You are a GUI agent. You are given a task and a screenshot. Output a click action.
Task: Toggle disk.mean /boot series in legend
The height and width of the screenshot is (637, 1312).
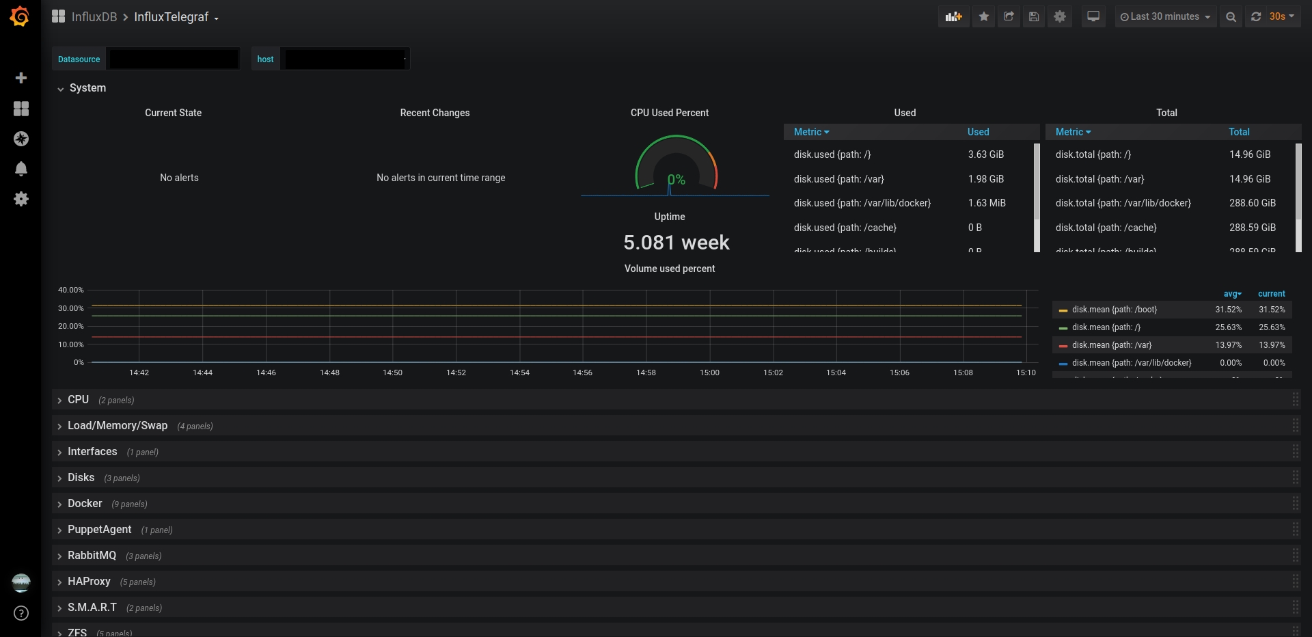(x=1114, y=310)
